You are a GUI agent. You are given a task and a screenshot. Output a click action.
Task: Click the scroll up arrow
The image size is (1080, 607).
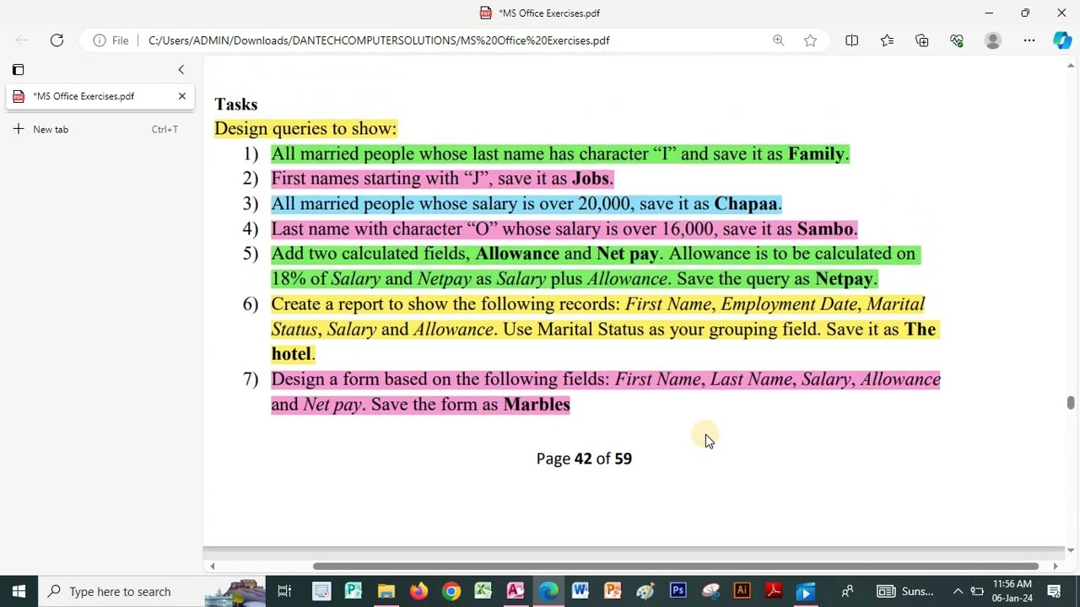point(1071,64)
